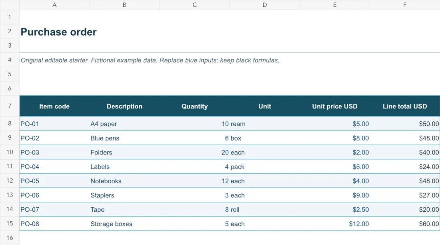Click the quantity 20 cell for Folders
The height and width of the screenshot is (245, 440).
[x=194, y=152]
